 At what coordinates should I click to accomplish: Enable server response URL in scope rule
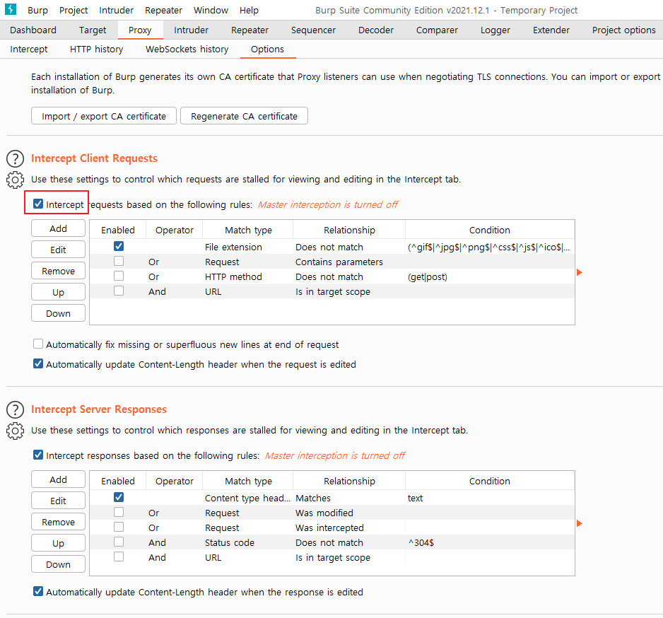(119, 556)
